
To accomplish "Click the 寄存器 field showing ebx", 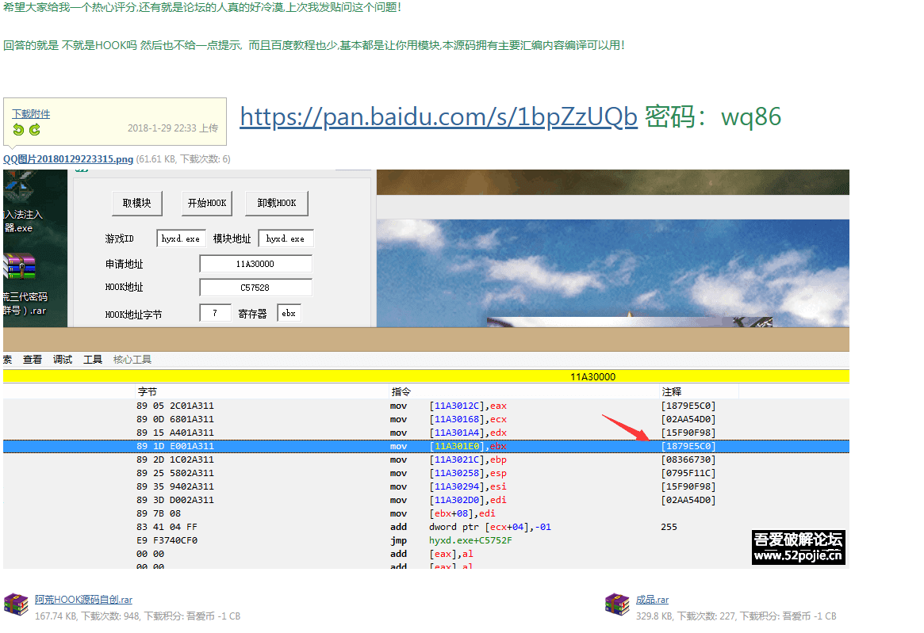I will pyautogui.click(x=289, y=312).
